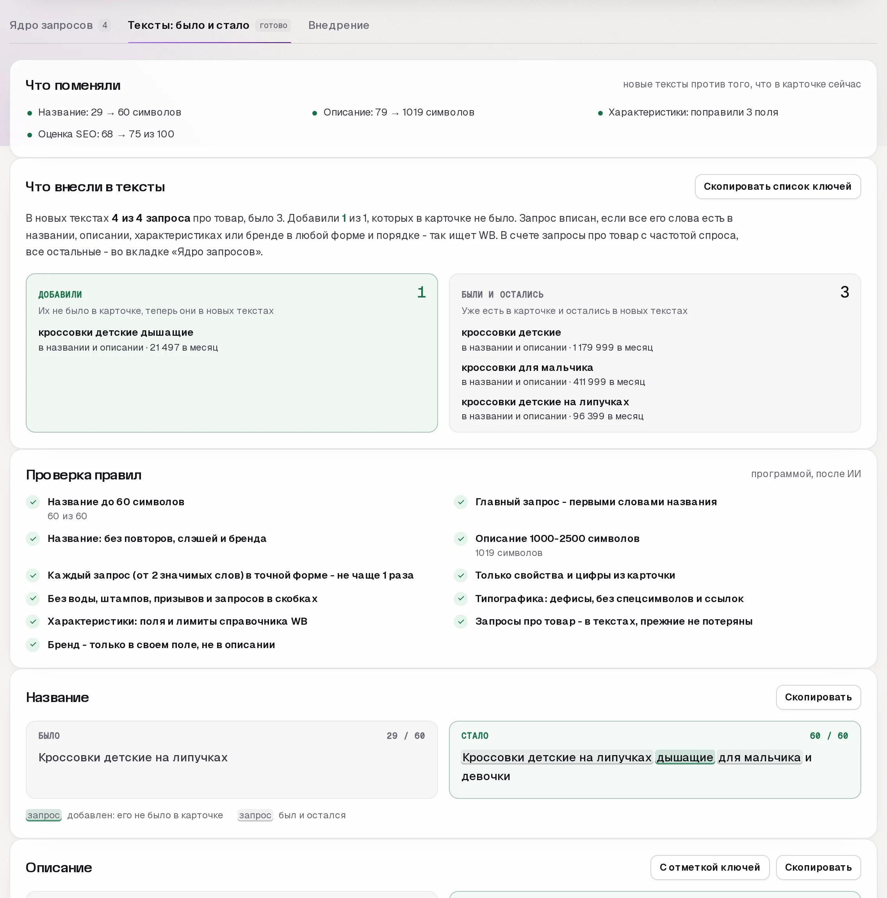Click the «4» counter badge by Ядро запросов

click(x=105, y=25)
